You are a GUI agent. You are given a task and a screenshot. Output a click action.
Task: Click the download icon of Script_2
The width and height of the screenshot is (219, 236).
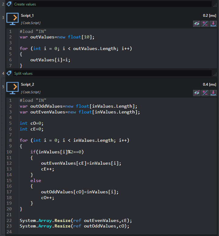click(213, 93)
